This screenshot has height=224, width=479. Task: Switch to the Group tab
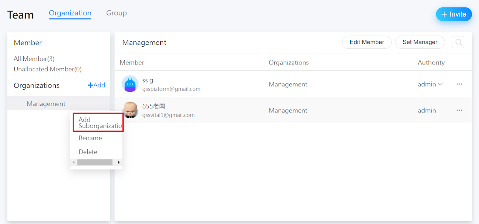[116, 13]
